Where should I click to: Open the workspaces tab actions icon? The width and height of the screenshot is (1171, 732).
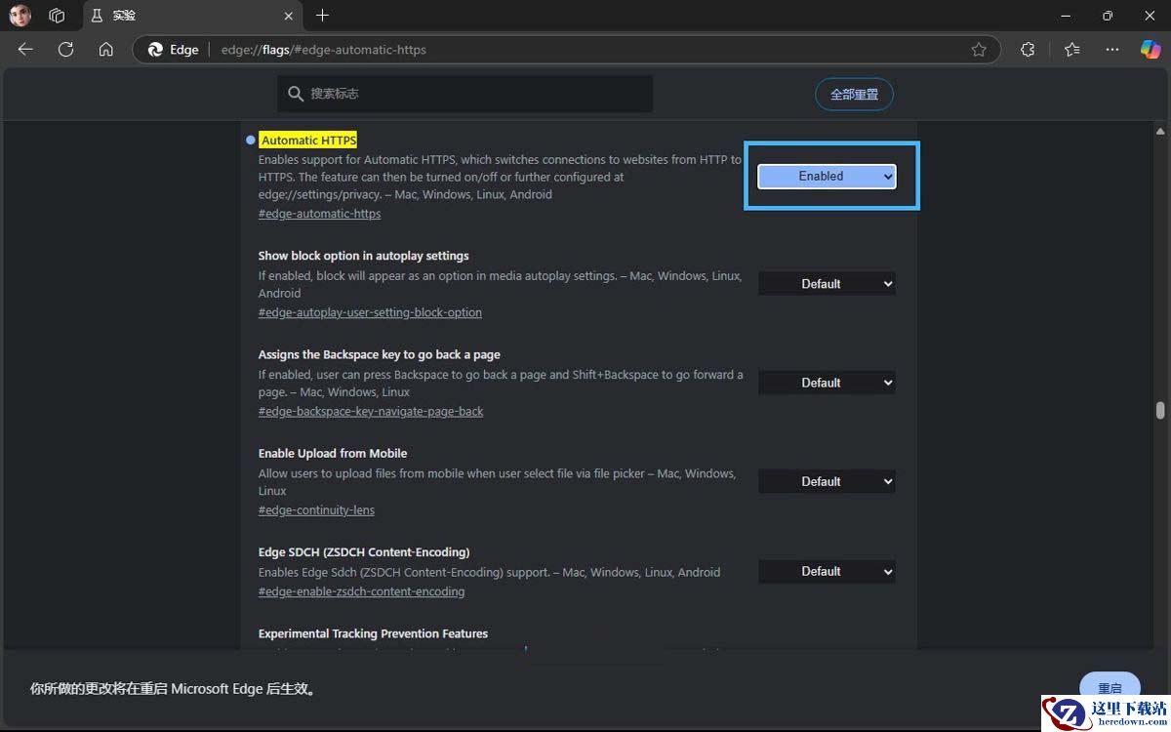pyautogui.click(x=57, y=16)
